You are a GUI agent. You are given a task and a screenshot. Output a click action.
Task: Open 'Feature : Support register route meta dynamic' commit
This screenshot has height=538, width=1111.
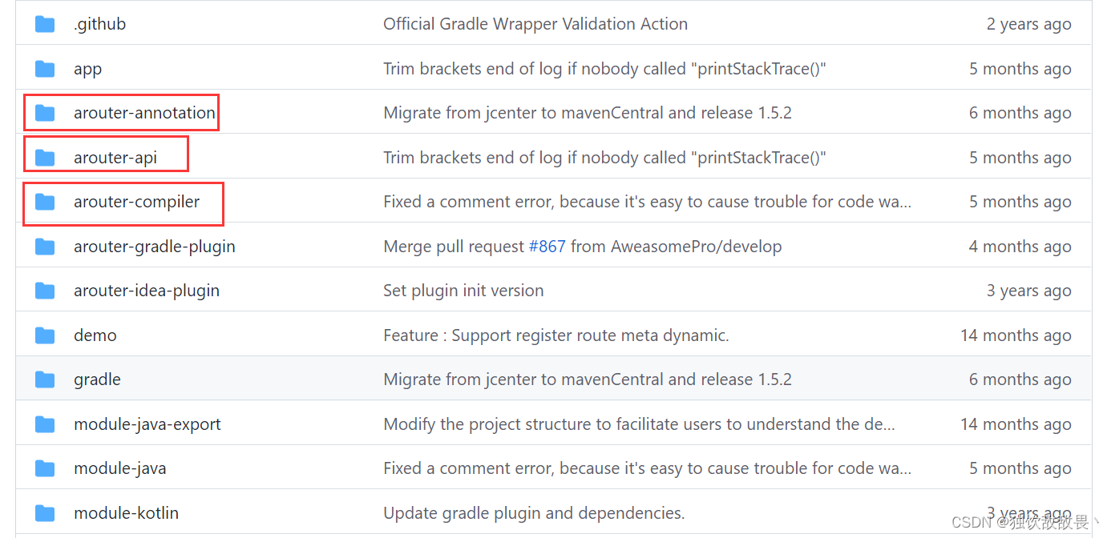point(556,335)
